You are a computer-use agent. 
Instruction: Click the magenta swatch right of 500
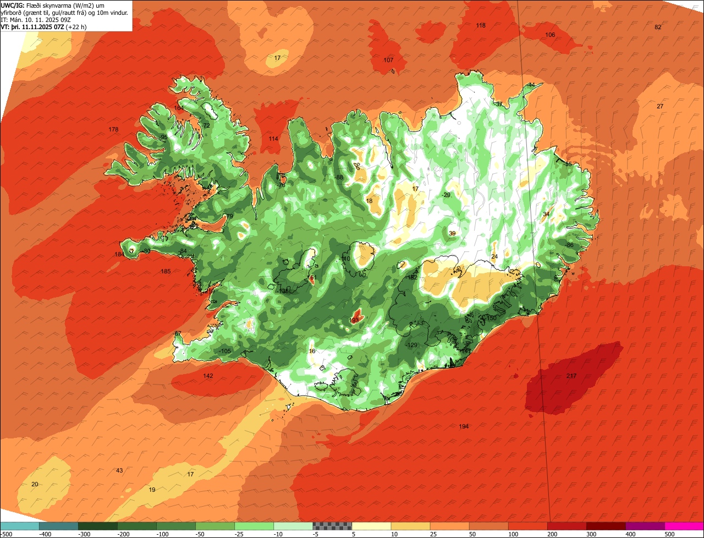(x=684, y=526)
